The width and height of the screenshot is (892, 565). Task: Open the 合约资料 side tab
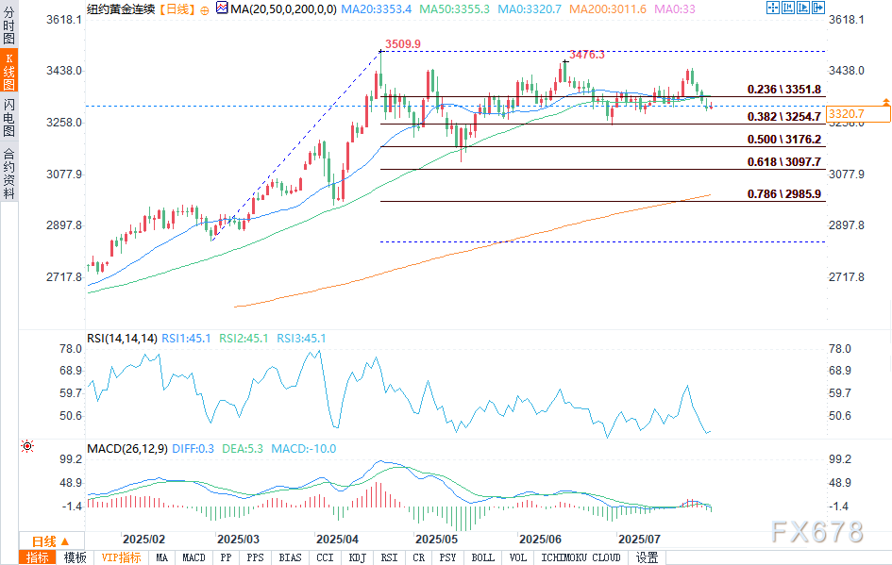click(9, 174)
